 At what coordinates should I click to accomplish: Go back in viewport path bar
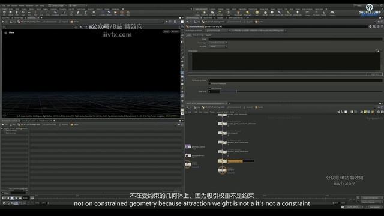2,22
